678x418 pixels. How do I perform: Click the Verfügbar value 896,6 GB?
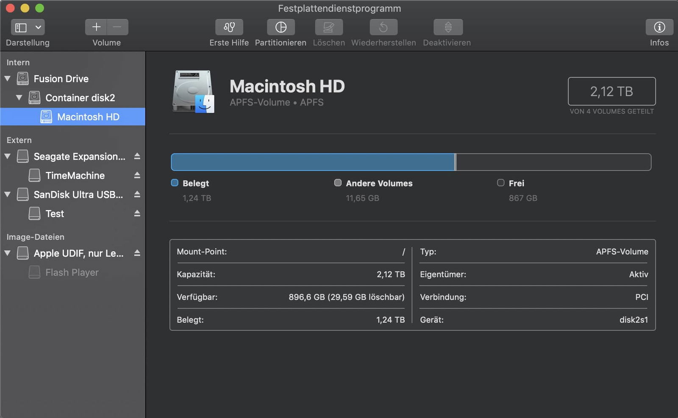pos(347,297)
